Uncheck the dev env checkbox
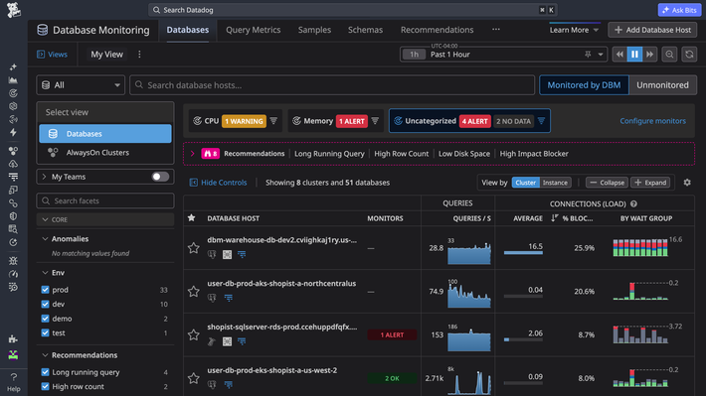The height and width of the screenshot is (396, 706). [45, 305]
